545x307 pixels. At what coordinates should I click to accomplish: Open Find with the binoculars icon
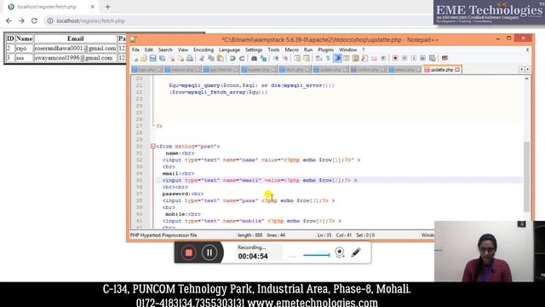click(x=254, y=58)
